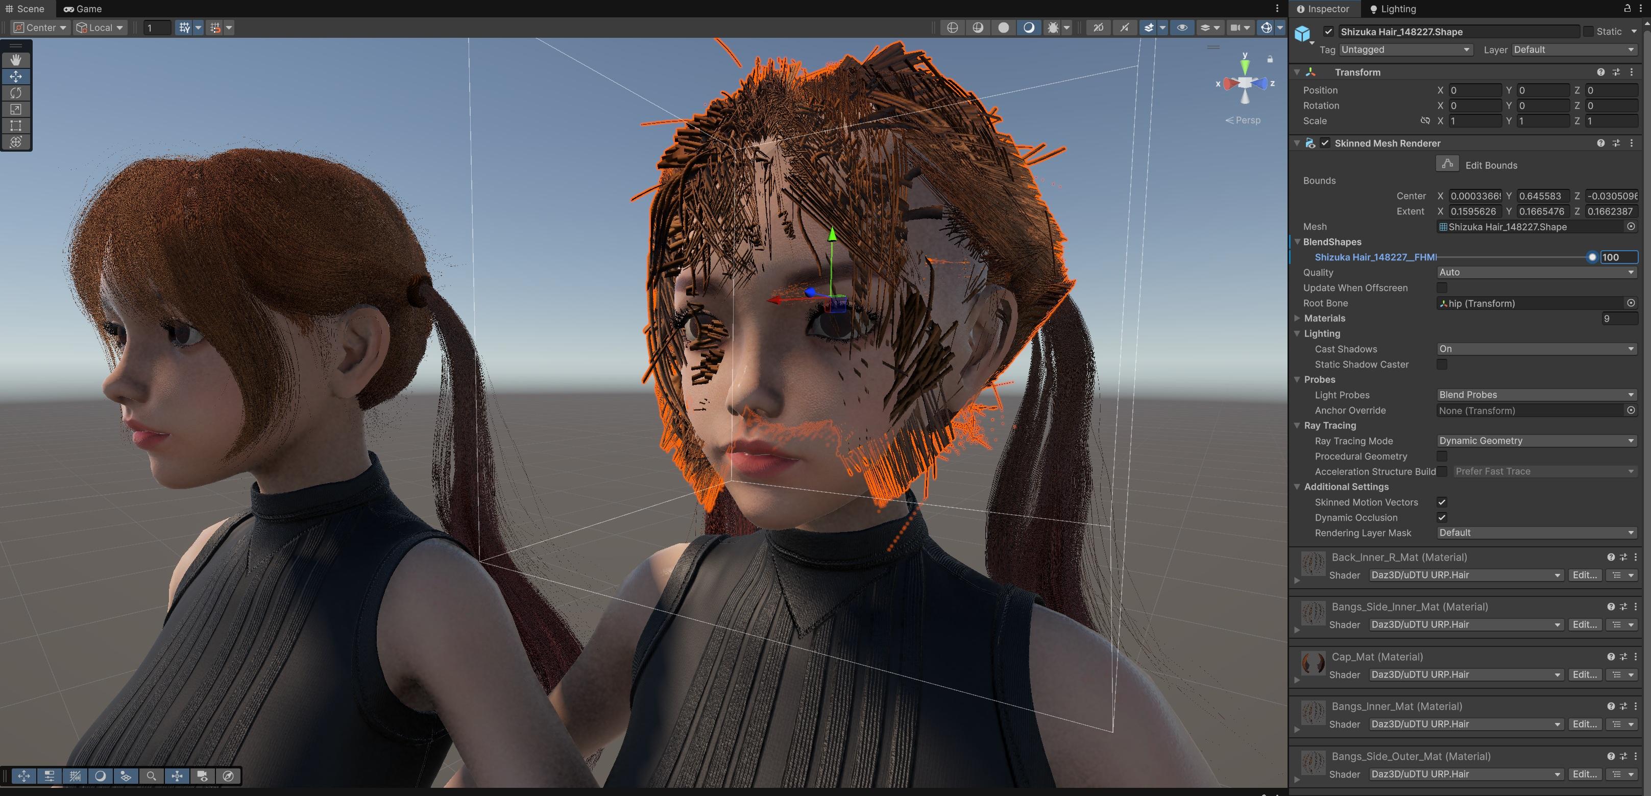The height and width of the screenshot is (796, 1651).
Task: Select the Rotate tool
Action: [x=16, y=93]
